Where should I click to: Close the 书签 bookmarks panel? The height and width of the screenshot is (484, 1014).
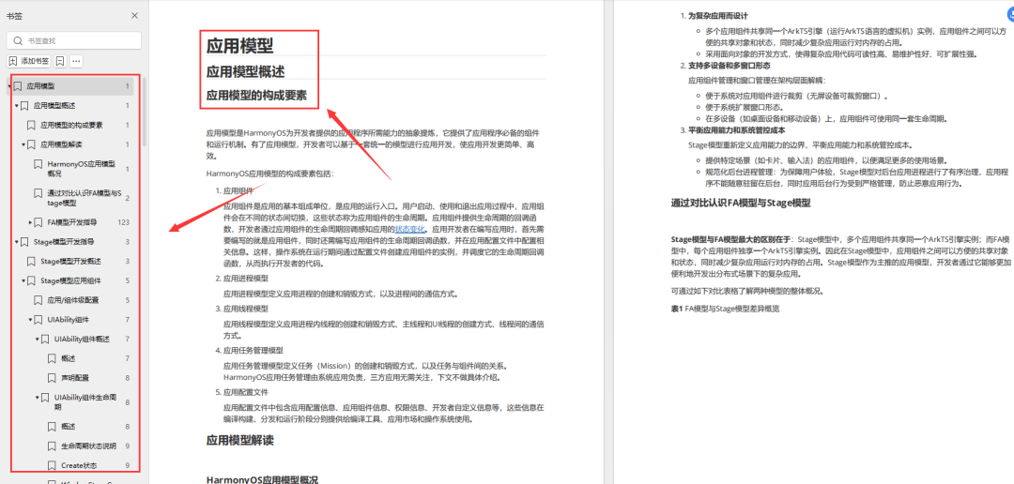click(134, 16)
